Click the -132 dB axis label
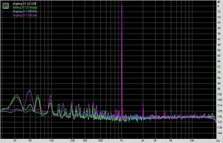The width and height of the screenshot is (223, 143). [219, 122]
